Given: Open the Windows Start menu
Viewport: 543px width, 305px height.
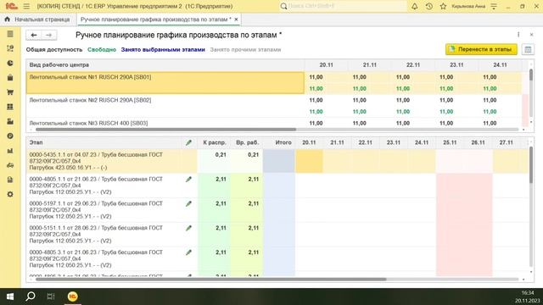Looking at the screenshot, I should (x=10, y=297).
